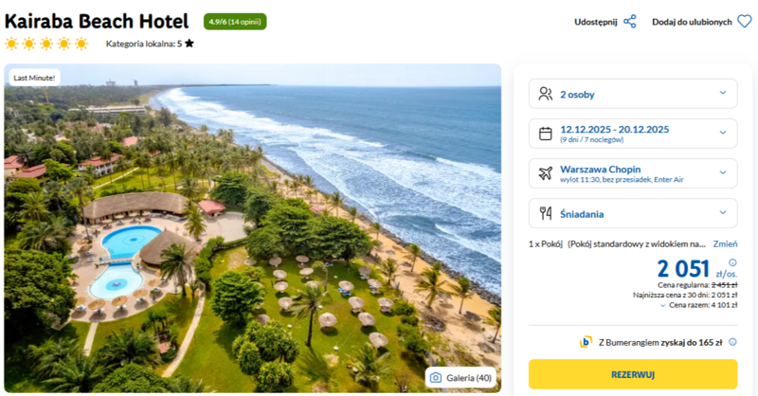This screenshot has height=396, width=758.
Task: Click the fork and knife meal icon
Action: (x=545, y=213)
